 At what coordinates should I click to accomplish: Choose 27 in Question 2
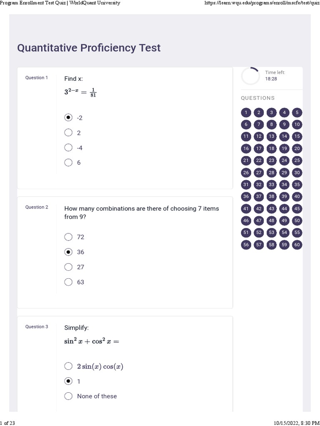pos(69,267)
